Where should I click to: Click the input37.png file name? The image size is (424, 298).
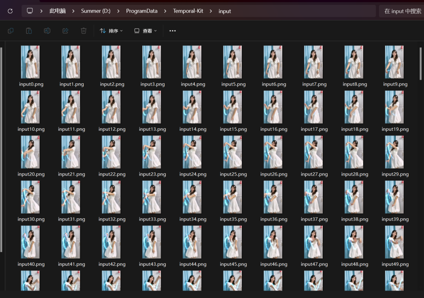pos(314,219)
